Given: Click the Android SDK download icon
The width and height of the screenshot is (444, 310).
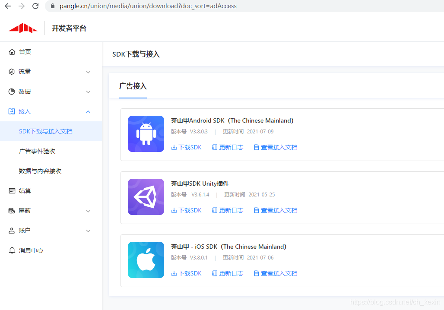Looking at the screenshot, I should point(174,147).
